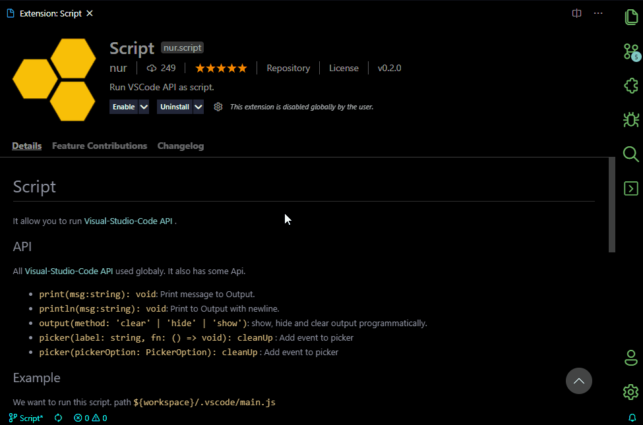643x425 pixels.
Task: Click the nur.script identifier badge
Action: 183,48
